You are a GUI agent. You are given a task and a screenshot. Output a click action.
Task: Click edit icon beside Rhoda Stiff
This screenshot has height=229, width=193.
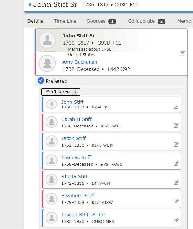[176, 183]
